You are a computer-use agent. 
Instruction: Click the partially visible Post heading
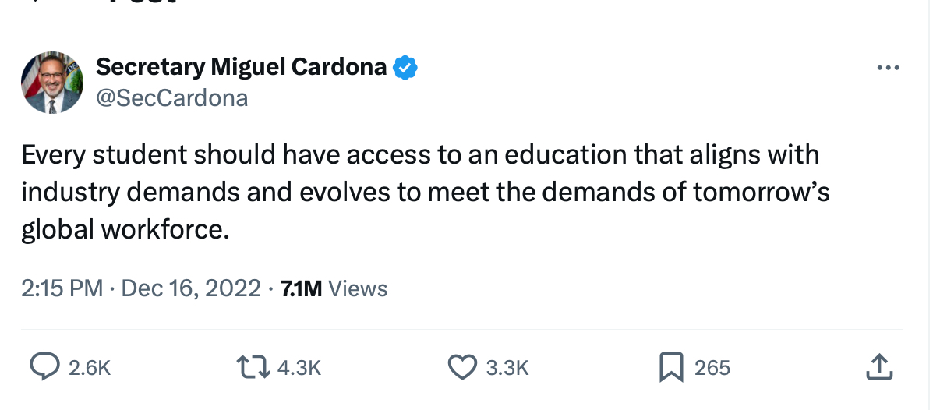(x=140, y=3)
